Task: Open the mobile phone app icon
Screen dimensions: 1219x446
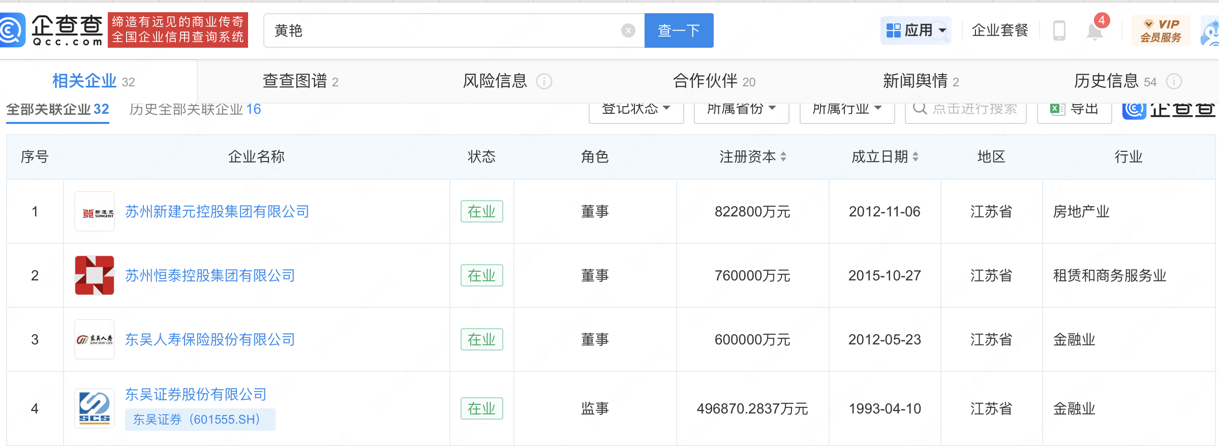Action: (x=1059, y=30)
